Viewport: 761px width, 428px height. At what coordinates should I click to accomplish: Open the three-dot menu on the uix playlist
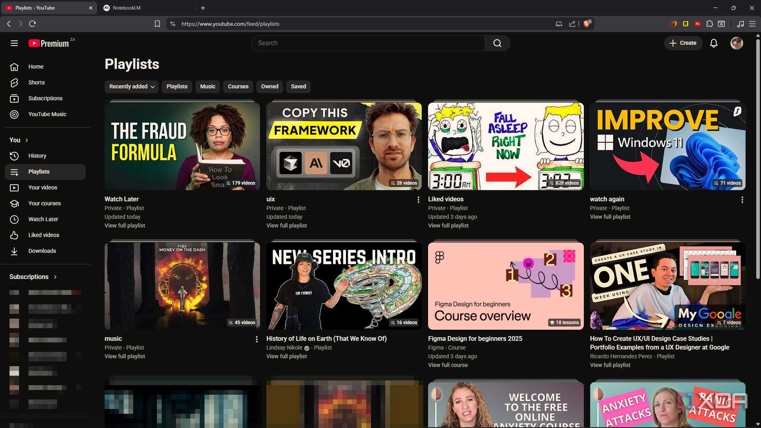point(418,200)
